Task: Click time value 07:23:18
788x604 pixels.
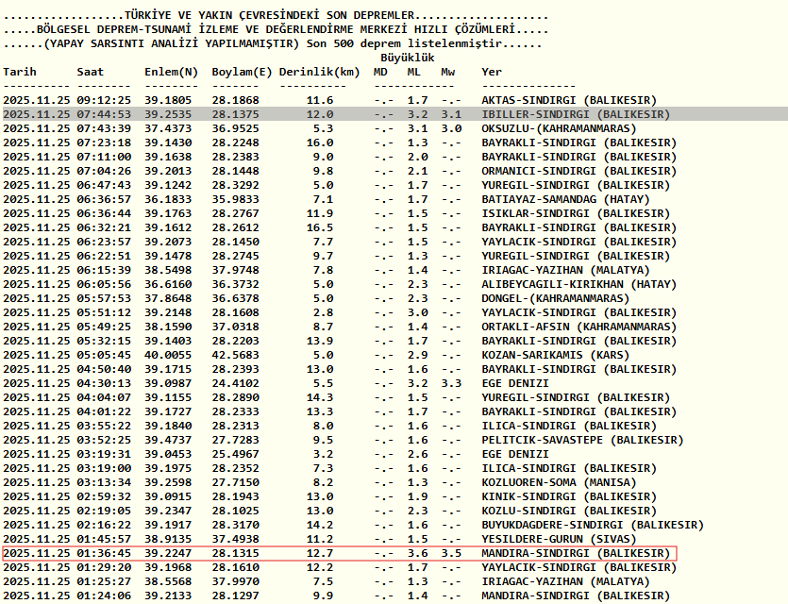Action: [x=104, y=143]
